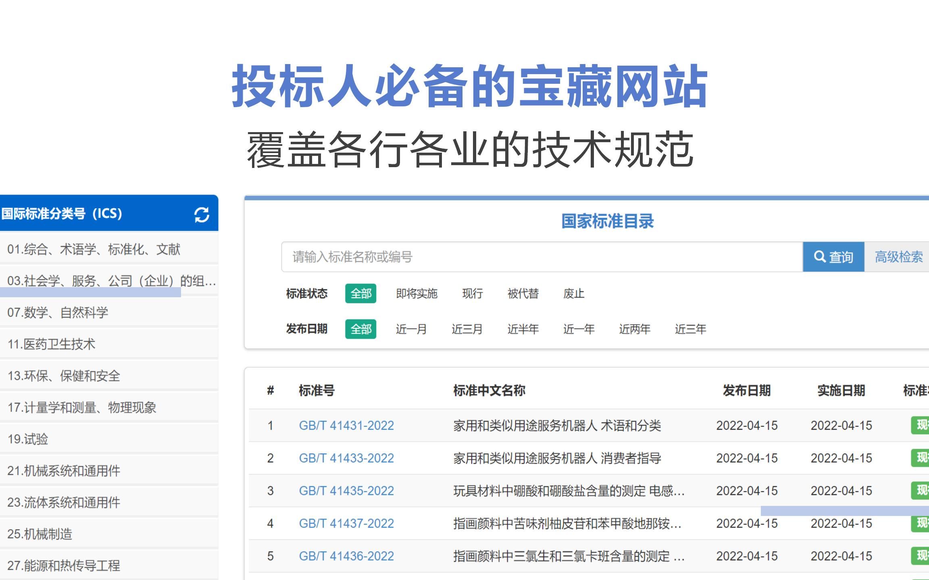This screenshot has width=929, height=580.
Task: Click title 玩具材料中硼酸和硼酸盐含量的测定
Action: [569, 491]
